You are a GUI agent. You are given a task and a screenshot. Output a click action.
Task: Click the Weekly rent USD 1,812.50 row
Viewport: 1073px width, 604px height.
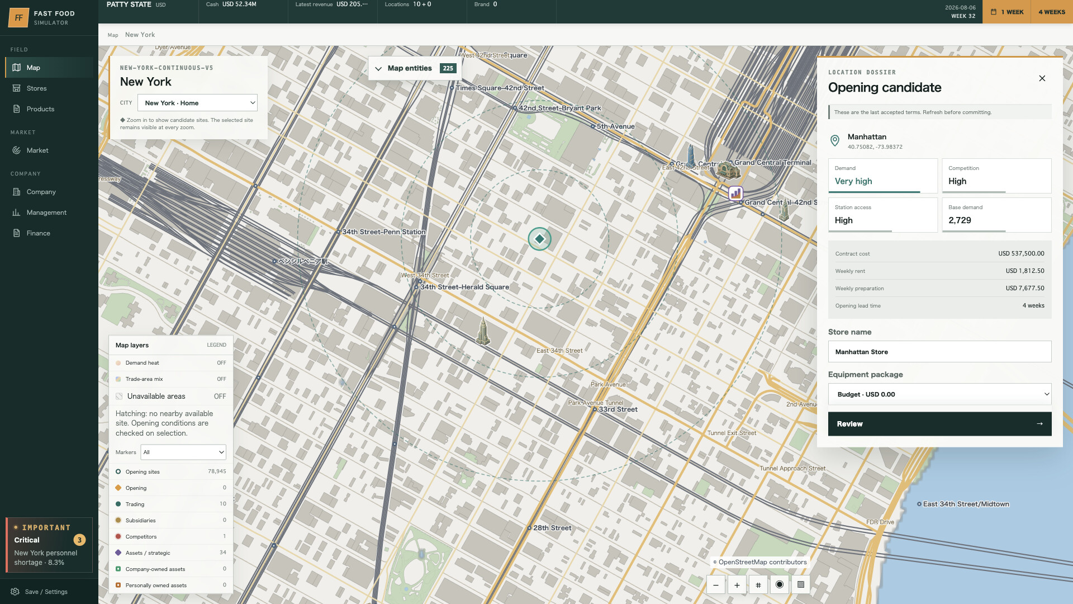click(x=939, y=271)
